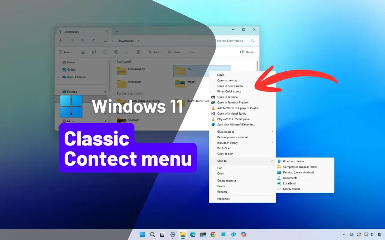
Task: Select Rename in the context menu
Action: coord(242,192)
